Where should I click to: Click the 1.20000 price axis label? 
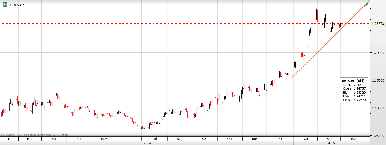[378, 53]
